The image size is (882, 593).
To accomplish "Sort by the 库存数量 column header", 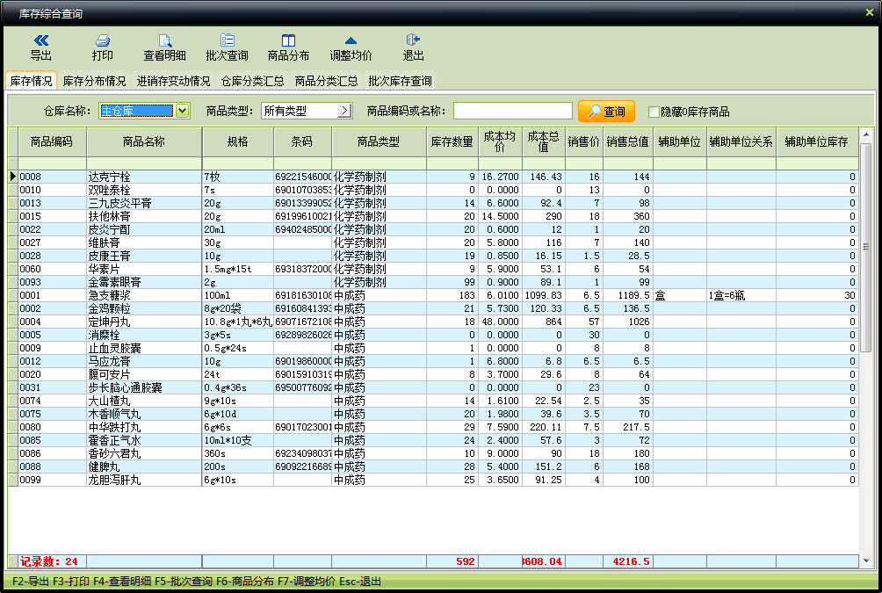I will [x=452, y=141].
